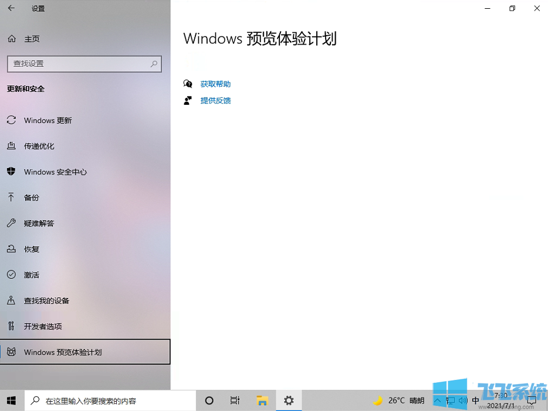Open 疑难解答 troubleshooting page
The image size is (548, 411).
coord(39,224)
